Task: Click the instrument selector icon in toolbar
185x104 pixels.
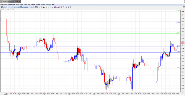Action: tap(2, 7)
